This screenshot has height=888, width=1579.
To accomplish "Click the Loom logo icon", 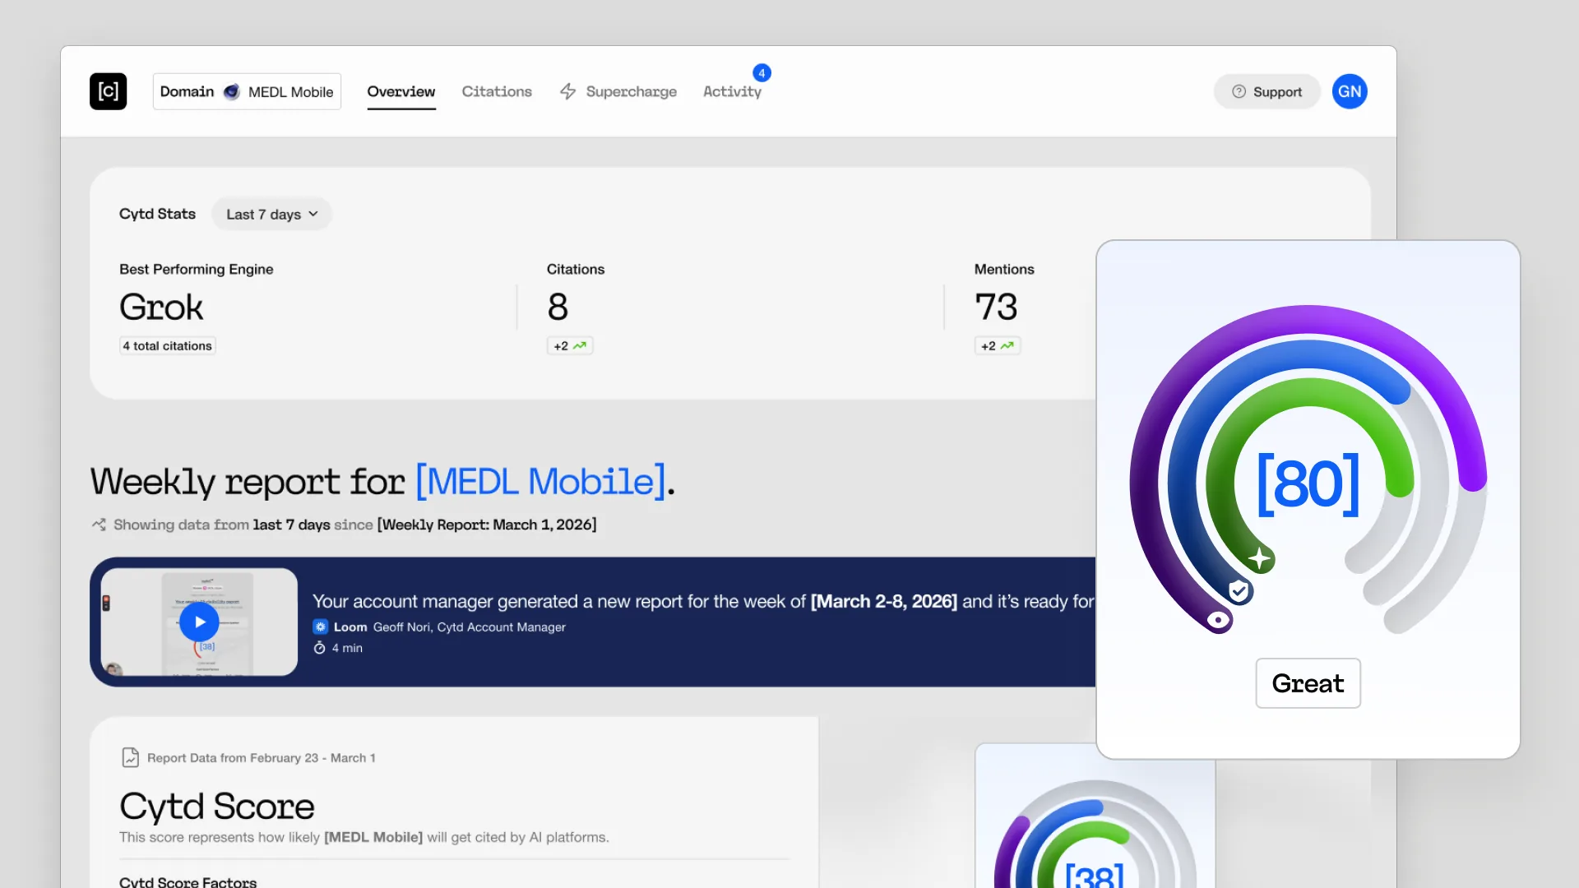I will coord(320,627).
